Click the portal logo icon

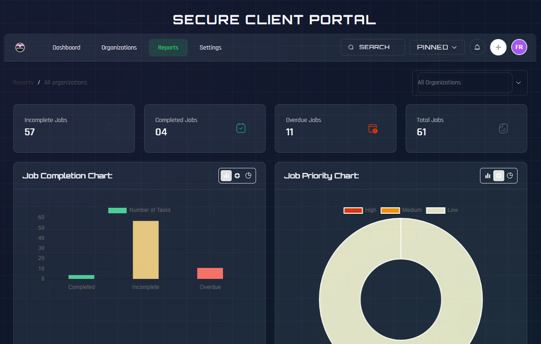[20, 47]
